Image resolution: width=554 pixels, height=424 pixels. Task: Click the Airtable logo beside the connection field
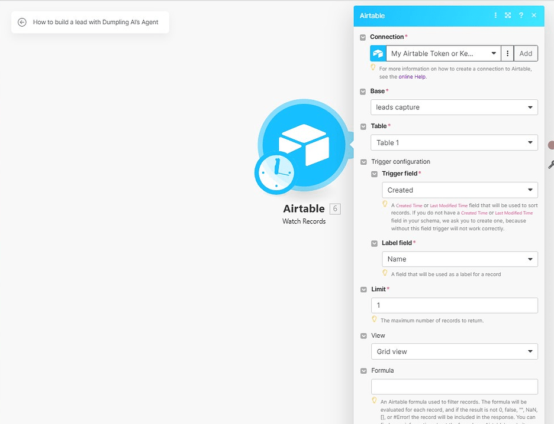point(378,53)
